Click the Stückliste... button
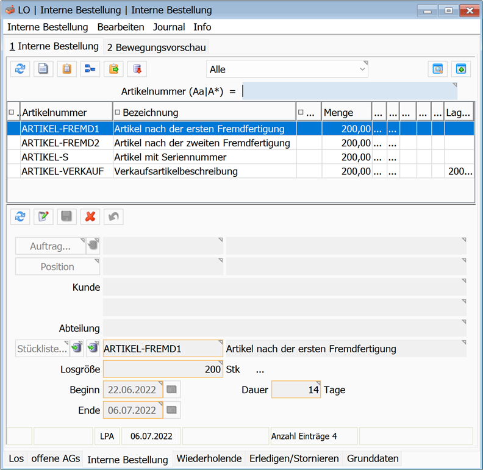483x470 pixels. click(42, 349)
